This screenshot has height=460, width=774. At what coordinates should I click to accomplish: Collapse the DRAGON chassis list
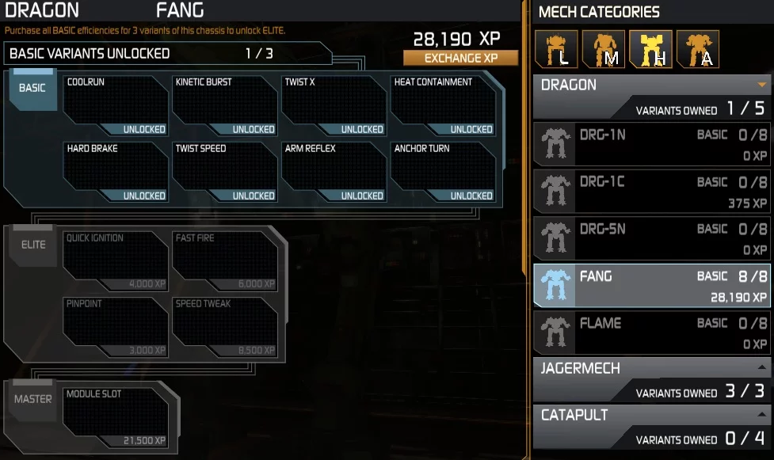click(x=761, y=85)
